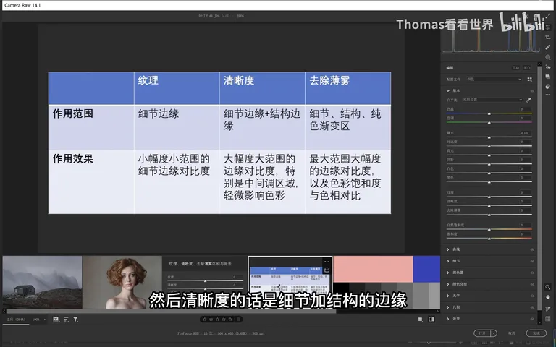Select the hand pan tool
The width and height of the screenshot is (556, 347).
[x=548, y=297]
